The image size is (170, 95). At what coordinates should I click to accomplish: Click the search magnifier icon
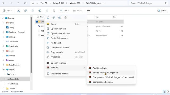(x=165, y=3)
